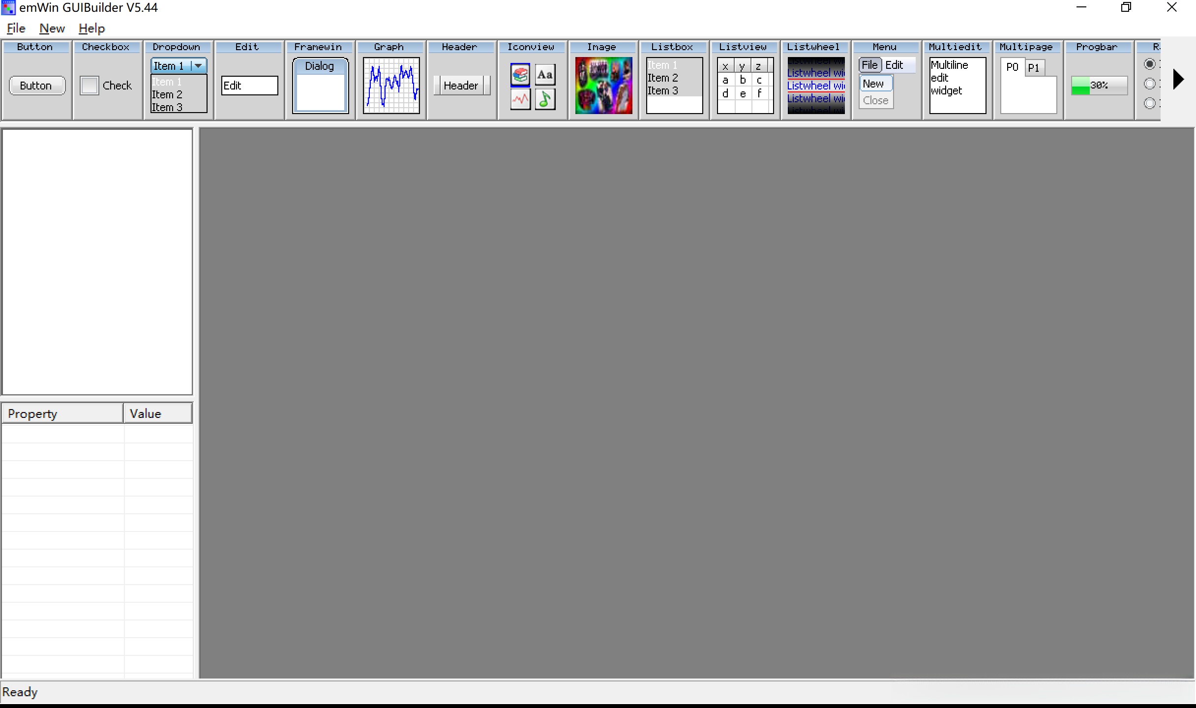Click the Button widget sample
1196x708 pixels.
[37, 86]
